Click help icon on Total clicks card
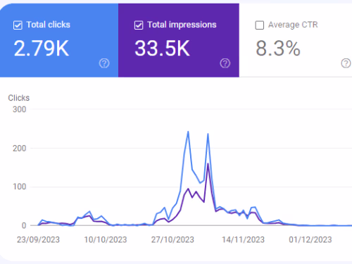 (x=104, y=63)
